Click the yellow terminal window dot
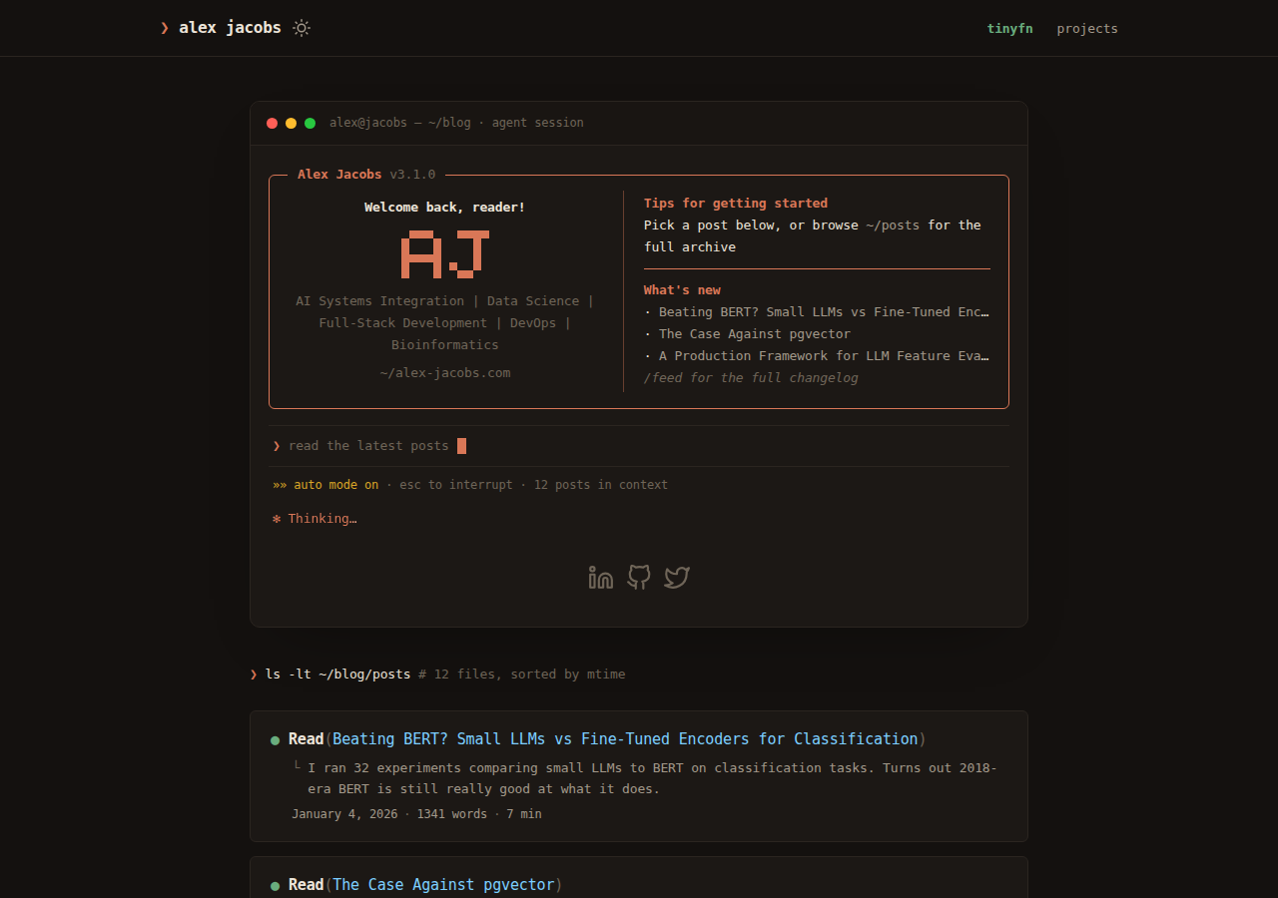 pyautogui.click(x=291, y=123)
